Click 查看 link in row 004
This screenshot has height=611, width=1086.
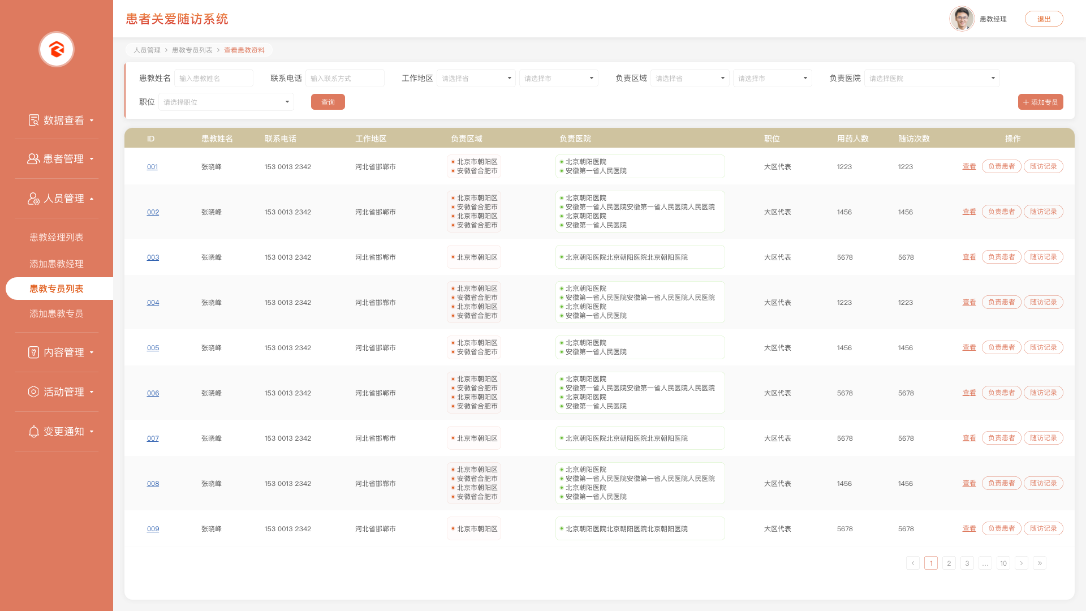[x=969, y=302]
